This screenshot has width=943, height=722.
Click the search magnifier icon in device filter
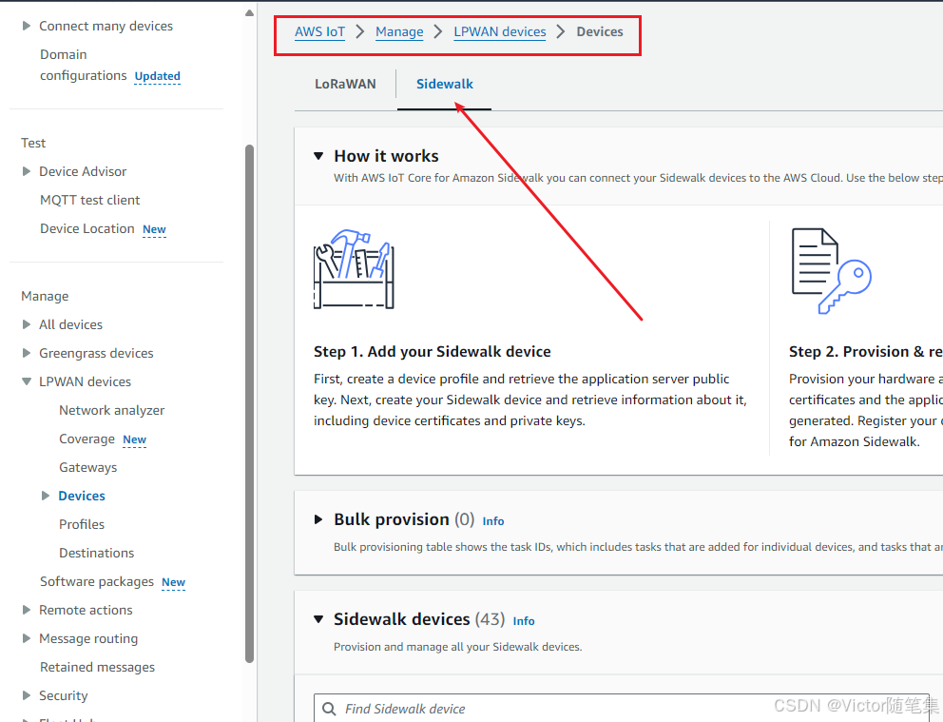[329, 709]
